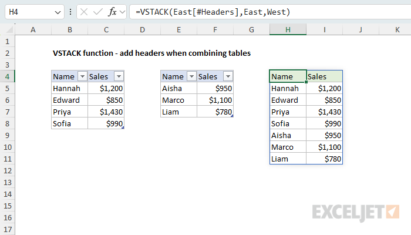411x235 pixels.
Task: Select column C header
Action: tap(106, 29)
